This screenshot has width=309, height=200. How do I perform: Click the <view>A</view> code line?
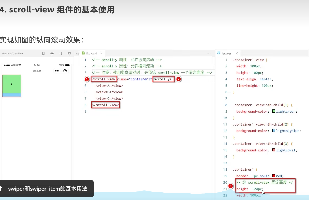[109, 86]
